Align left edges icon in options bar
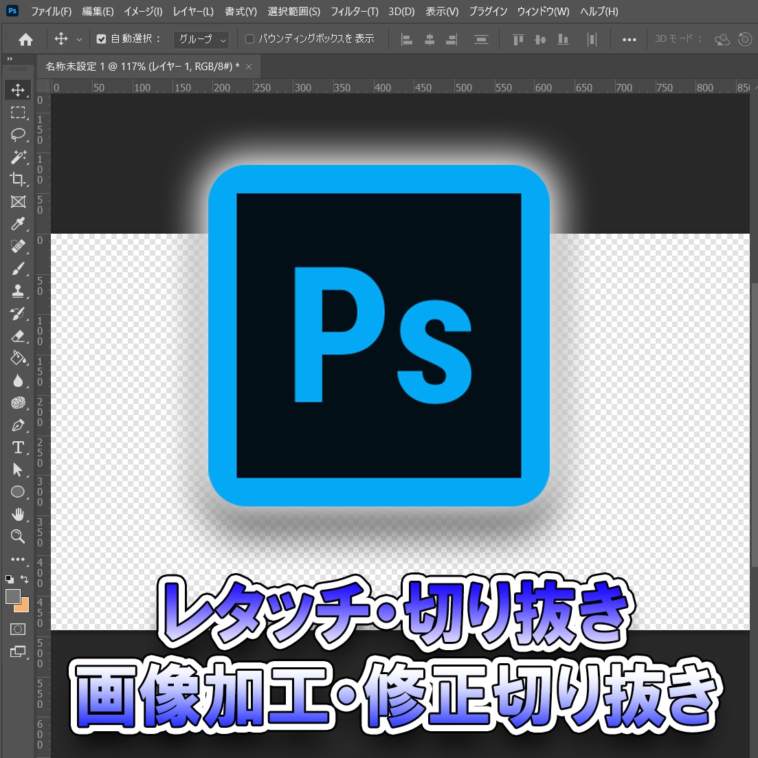The image size is (758, 758). [x=407, y=40]
